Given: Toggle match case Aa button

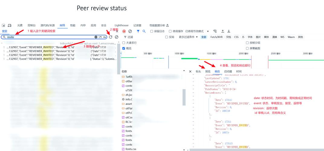Looking at the screenshot, I should tap(105, 37).
